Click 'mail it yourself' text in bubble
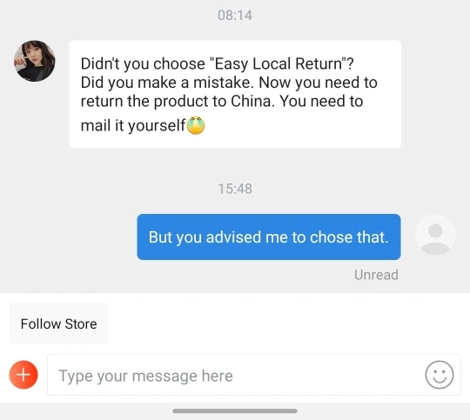 pyautogui.click(x=133, y=125)
